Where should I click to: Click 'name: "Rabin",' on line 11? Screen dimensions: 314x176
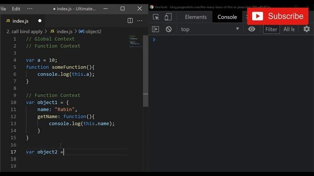pyautogui.click(x=57, y=110)
